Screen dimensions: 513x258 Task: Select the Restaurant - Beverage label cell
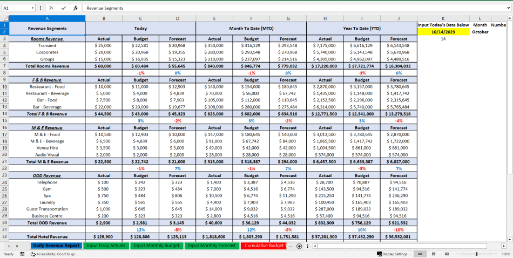click(x=47, y=93)
